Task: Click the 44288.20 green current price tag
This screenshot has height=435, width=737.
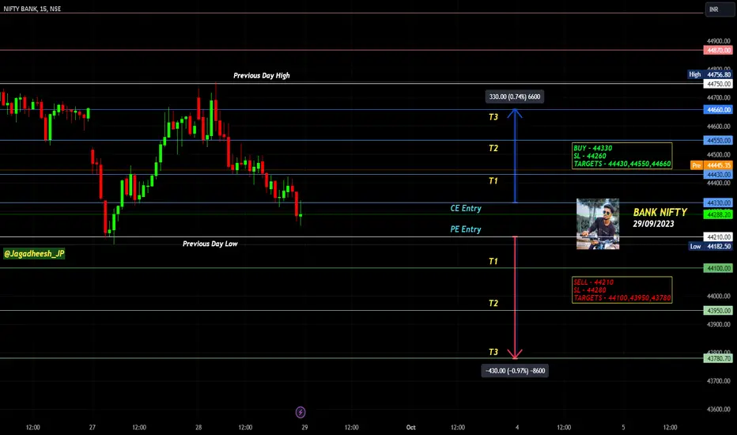Action: 718,214
